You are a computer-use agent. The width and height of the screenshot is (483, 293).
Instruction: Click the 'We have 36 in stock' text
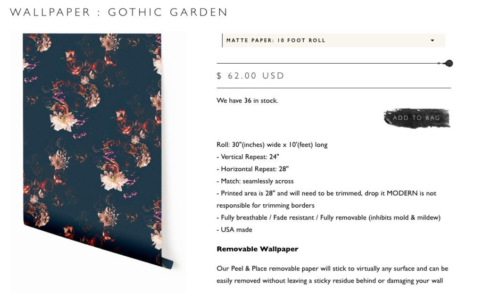pyautogui.click(x=247, y=100)
